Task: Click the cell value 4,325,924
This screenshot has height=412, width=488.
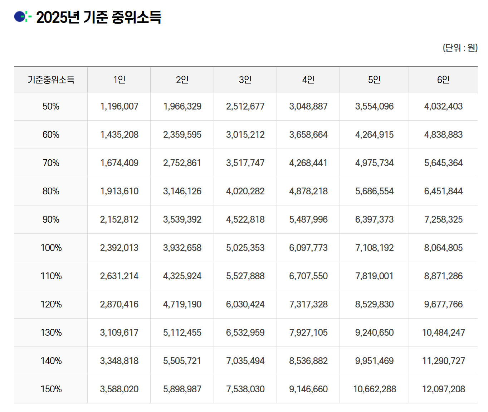Action: [182, 276]
